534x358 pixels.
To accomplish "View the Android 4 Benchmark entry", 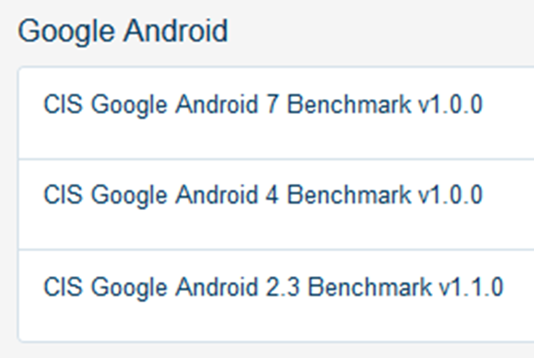I will coord(263,195).
